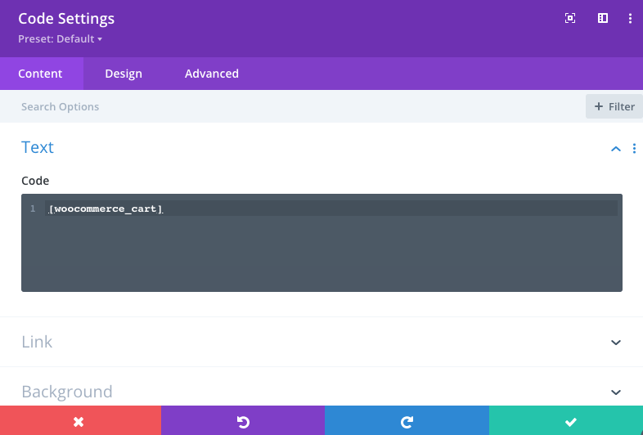Open the Preset: Default dropdown
The width and height of the screenshot is (643, 435).
coord(60,39)
